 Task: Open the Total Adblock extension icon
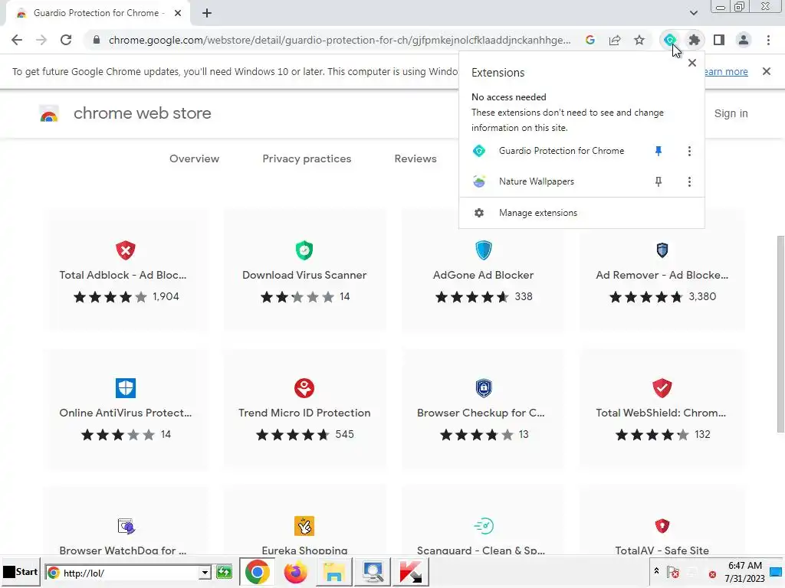point(126,250)
